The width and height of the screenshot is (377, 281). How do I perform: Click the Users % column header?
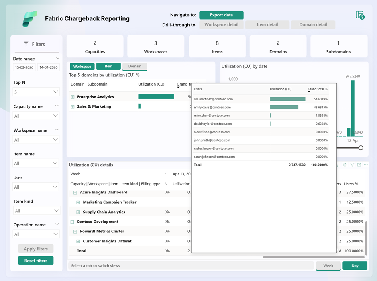(351, 184)
